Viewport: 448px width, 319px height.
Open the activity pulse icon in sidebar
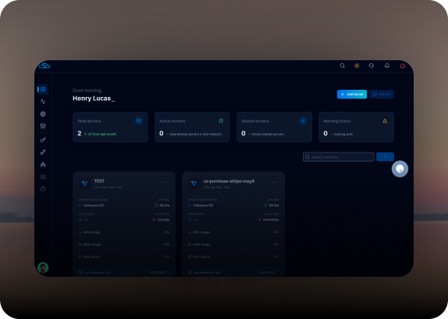click(x=43, y=102)
